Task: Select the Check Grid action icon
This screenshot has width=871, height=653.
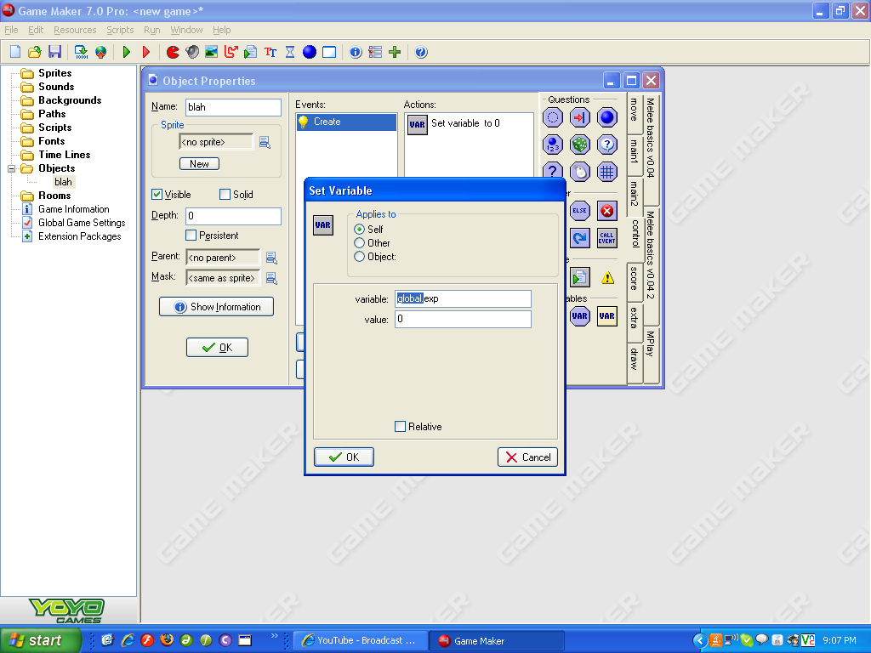Action: [x=607, y=172]
